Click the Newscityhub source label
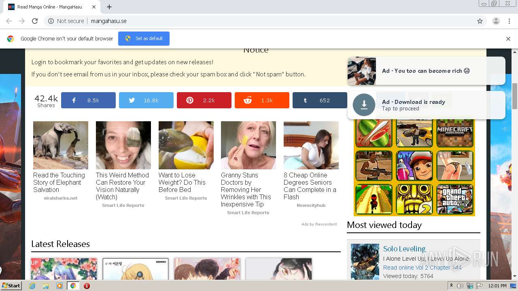Screen dimensions: 518x291 (311, 205)
